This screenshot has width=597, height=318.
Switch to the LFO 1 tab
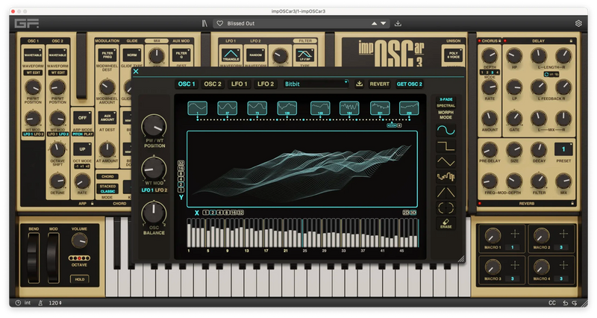pyautogui.click(x=239, y=84)
